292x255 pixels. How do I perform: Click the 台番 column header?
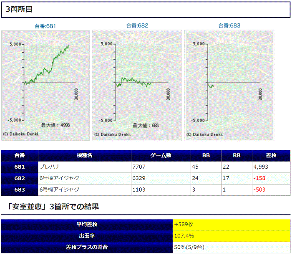pos(20,156)
